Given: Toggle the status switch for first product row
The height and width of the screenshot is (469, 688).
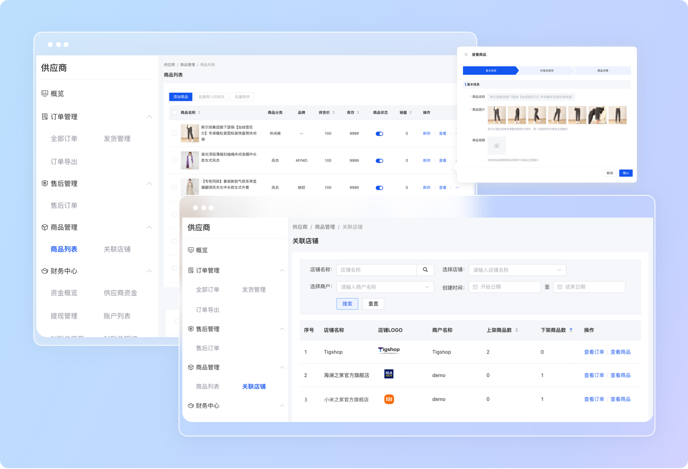Looking at the screenshot, I should (x=379, y=134).
